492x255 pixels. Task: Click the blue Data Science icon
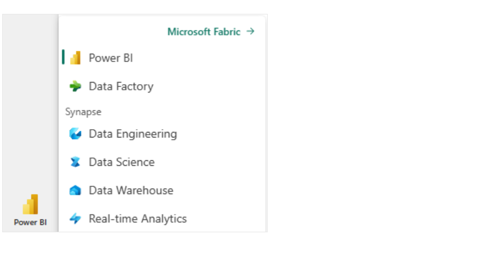point(76,162)
